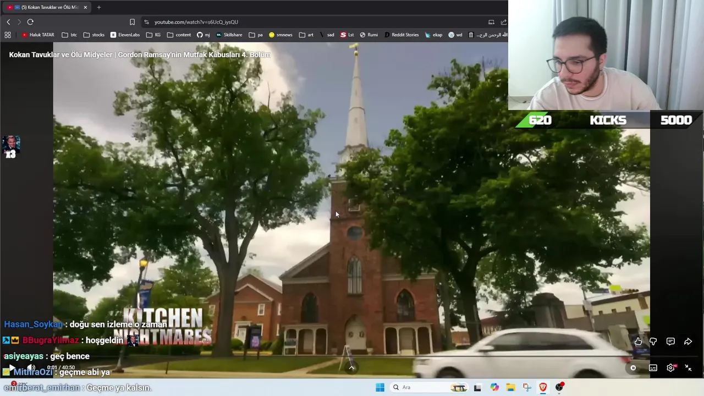
Task: Toggle subtitles with the captions button
Action: (x=653, y=368)
